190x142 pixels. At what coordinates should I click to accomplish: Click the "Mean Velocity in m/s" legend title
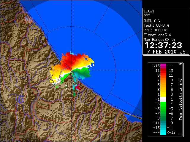click(180, 99)
